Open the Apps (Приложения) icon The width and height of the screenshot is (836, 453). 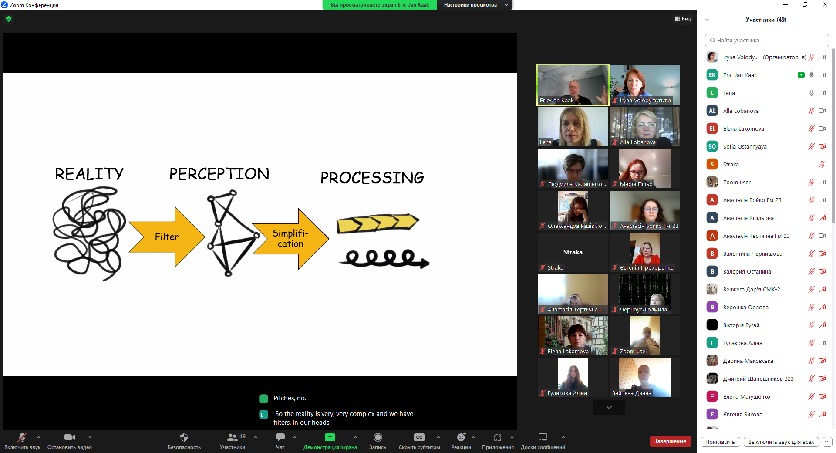pos(497,437)
